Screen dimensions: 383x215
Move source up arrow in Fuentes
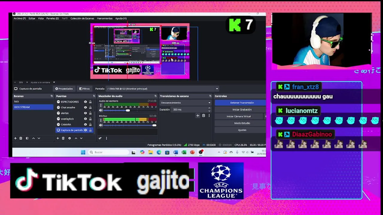tap(76, 138)
